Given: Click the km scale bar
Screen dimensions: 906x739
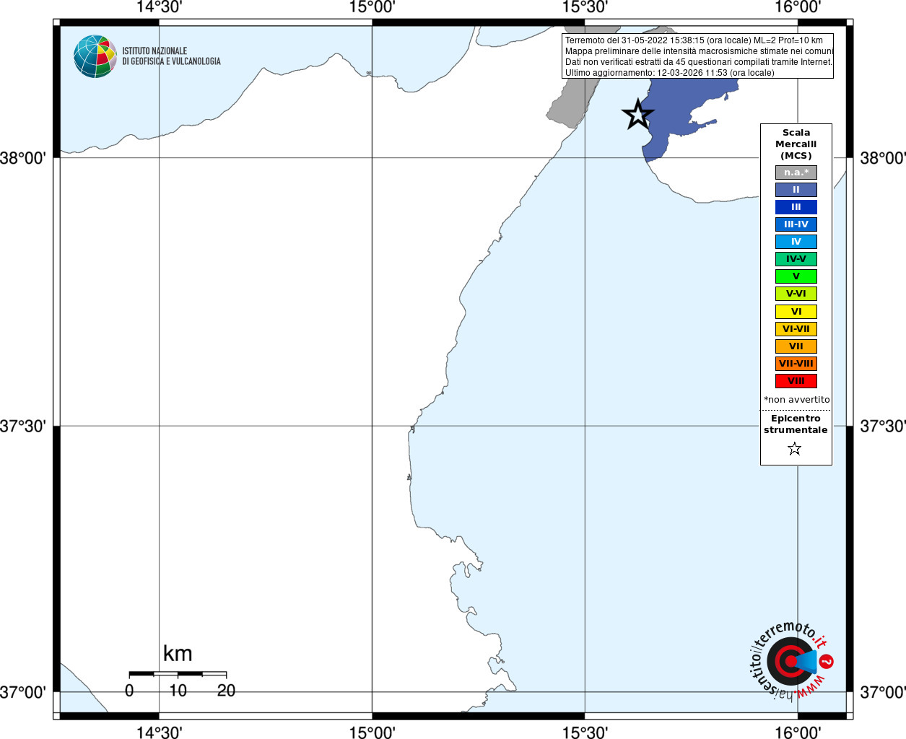Looking at the screenshot, I should tap(178, 674).
